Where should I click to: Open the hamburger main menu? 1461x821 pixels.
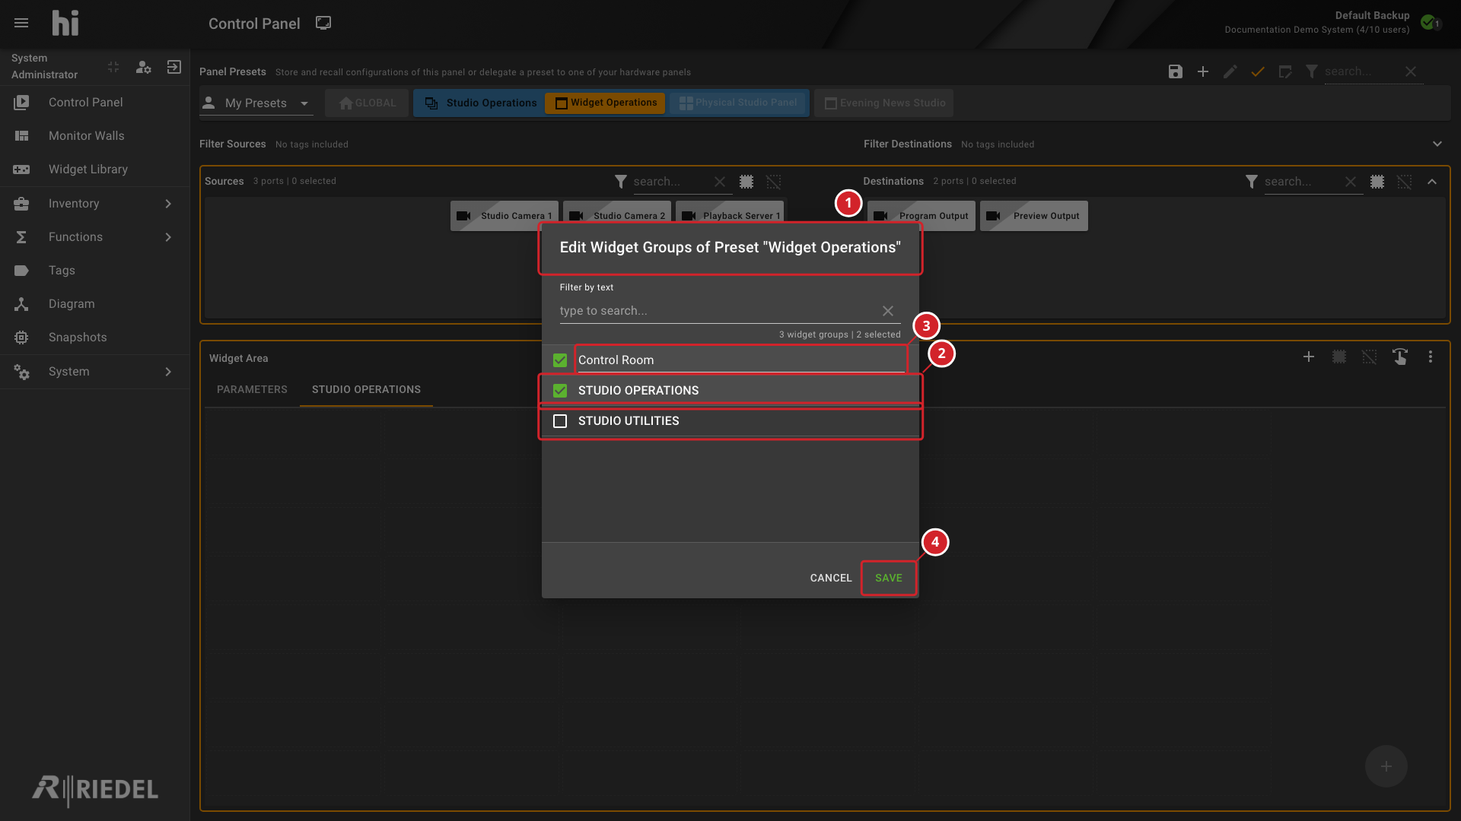(21, 23)
